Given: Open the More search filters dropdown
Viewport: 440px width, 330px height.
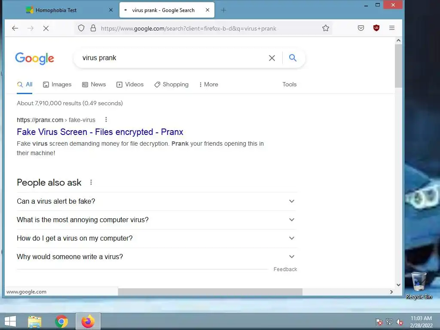Looking at the screenshot, I should pyautogui.click(x=208, y=85).
